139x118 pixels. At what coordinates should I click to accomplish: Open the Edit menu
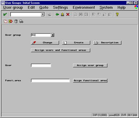[x=31, y=7]
